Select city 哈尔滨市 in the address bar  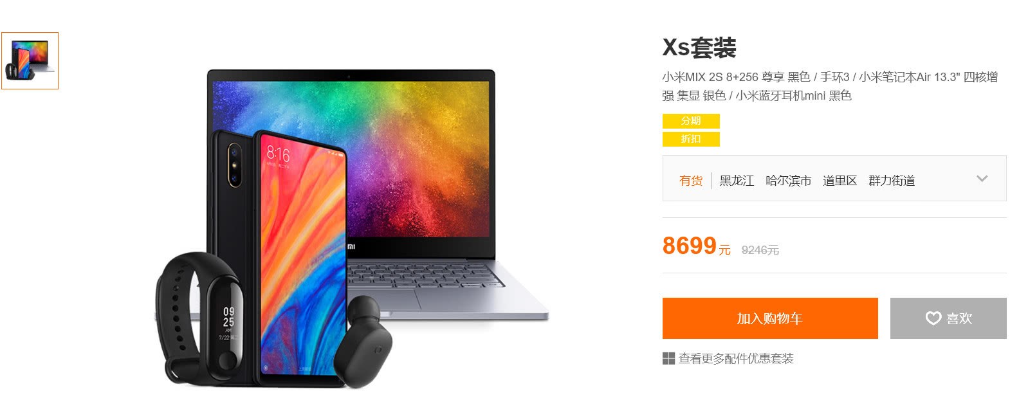tap(788, 181)
